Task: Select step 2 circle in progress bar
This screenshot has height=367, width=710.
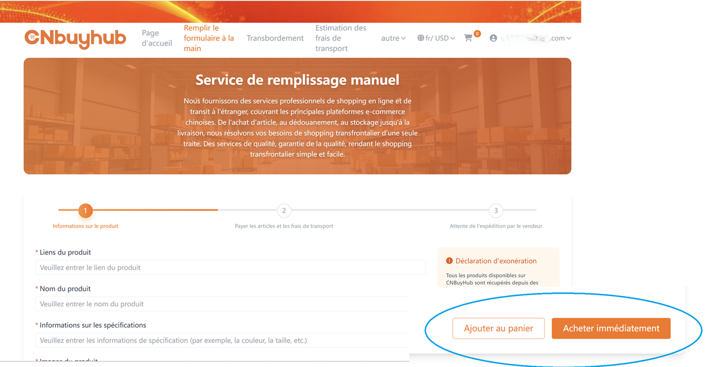Action: (284, 211)
